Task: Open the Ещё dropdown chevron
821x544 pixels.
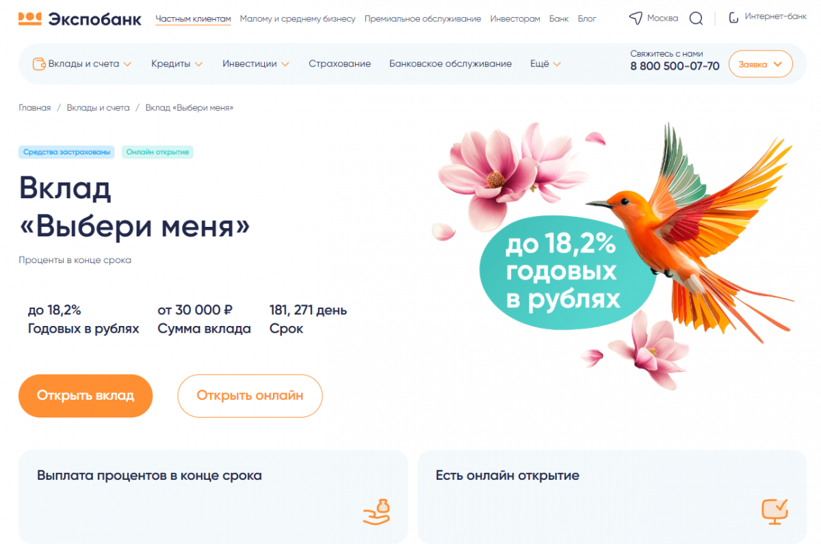Action: [x=557, y=64]
